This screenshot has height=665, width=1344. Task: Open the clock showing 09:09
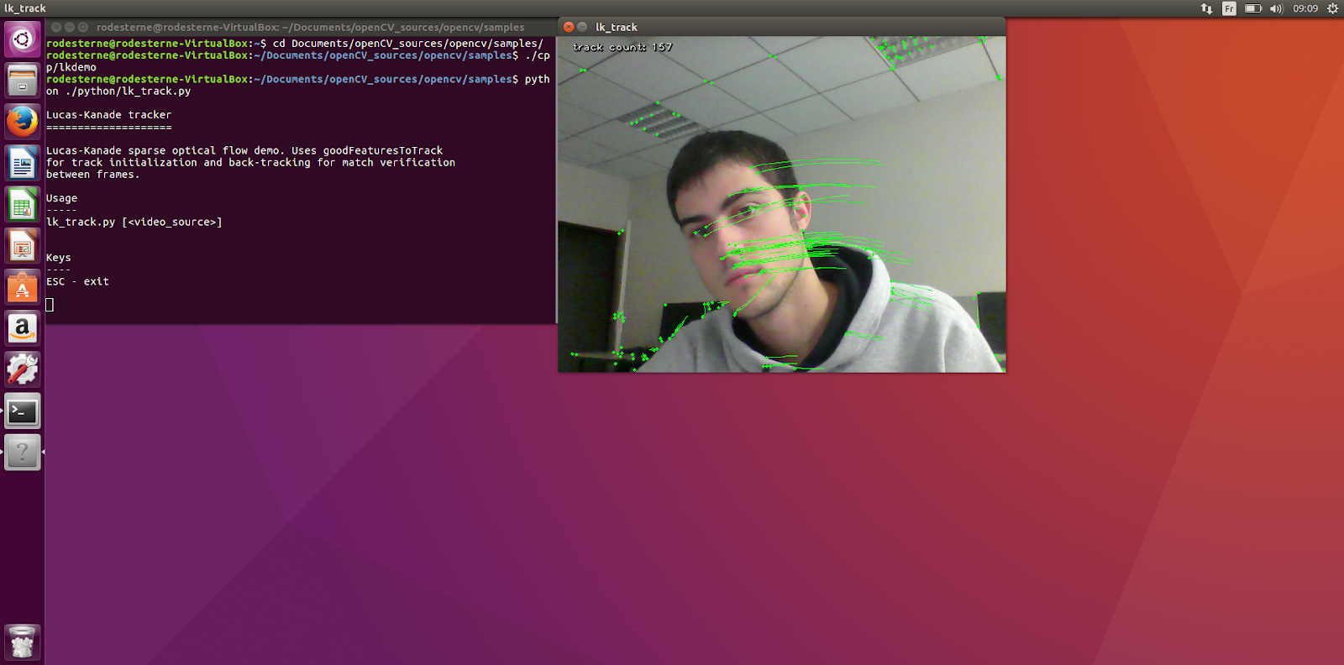1305,8
